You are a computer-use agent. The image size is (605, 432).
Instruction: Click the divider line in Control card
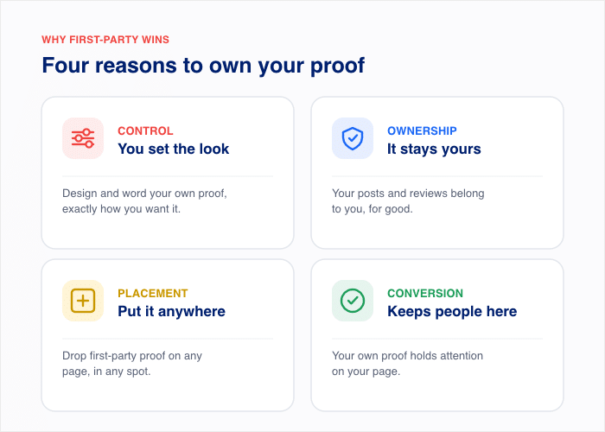click(168, 176)
